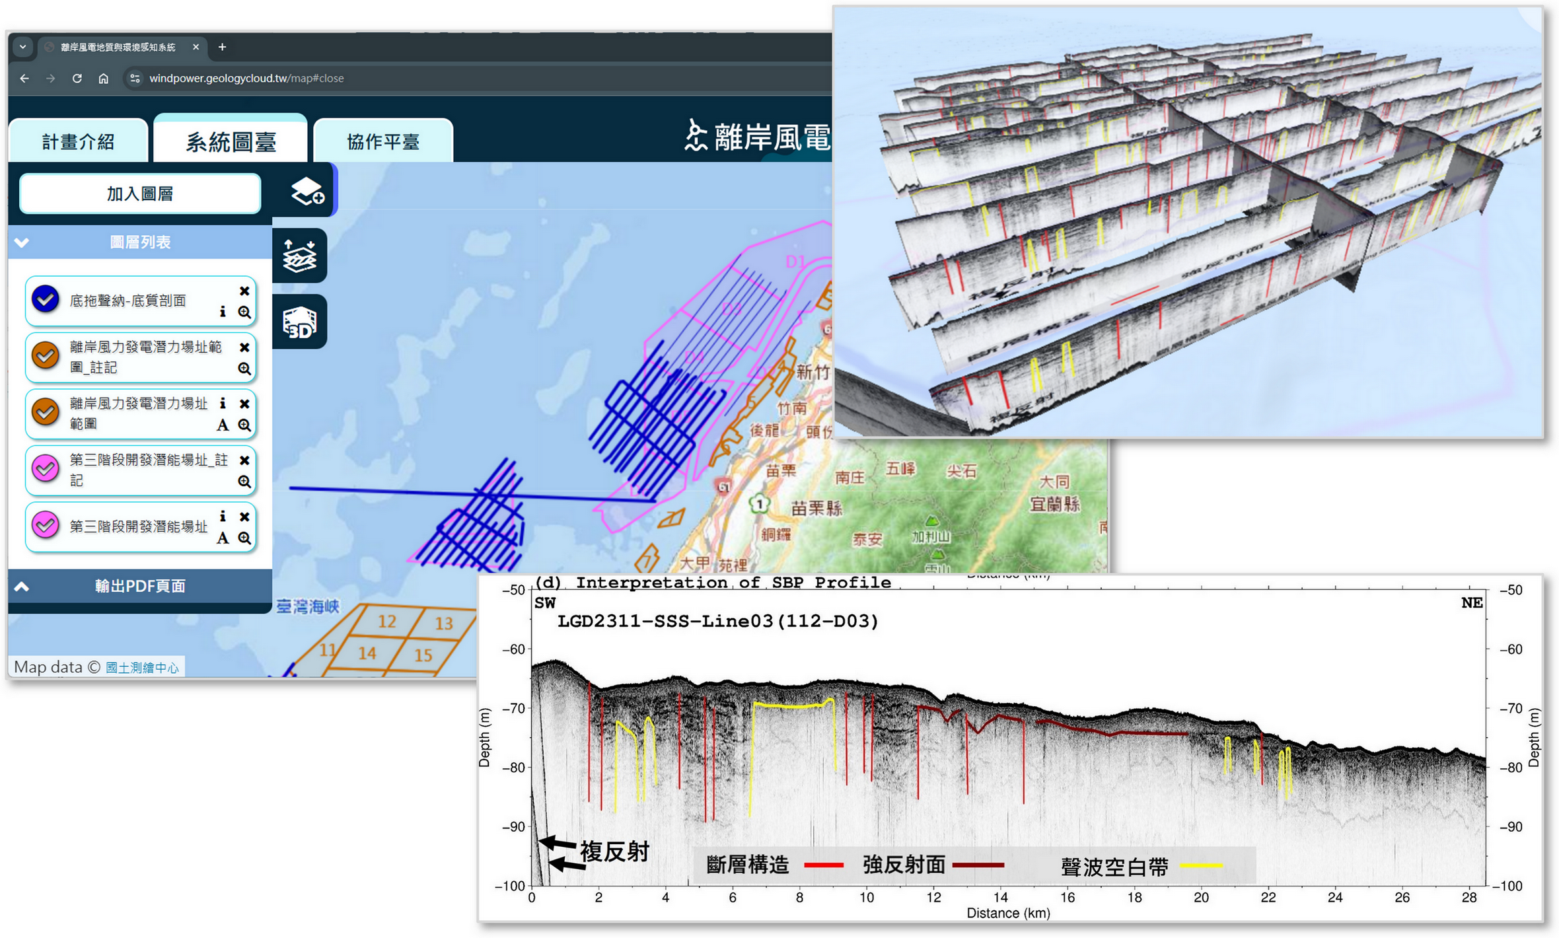Open the browser tab search dropdown
The height and width of the screenshot is (938, 1559).
(x=23, y=47)
